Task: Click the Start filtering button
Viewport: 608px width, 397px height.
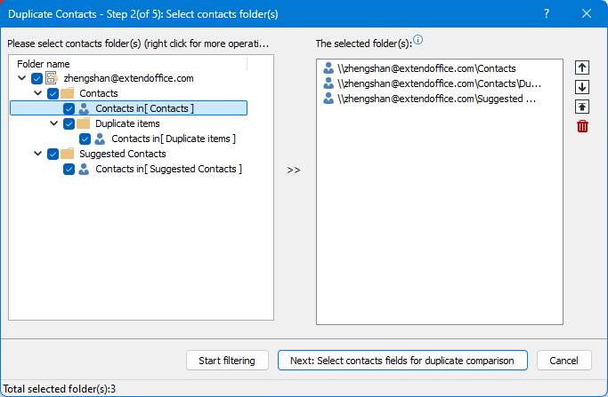Action: (227, 361)
